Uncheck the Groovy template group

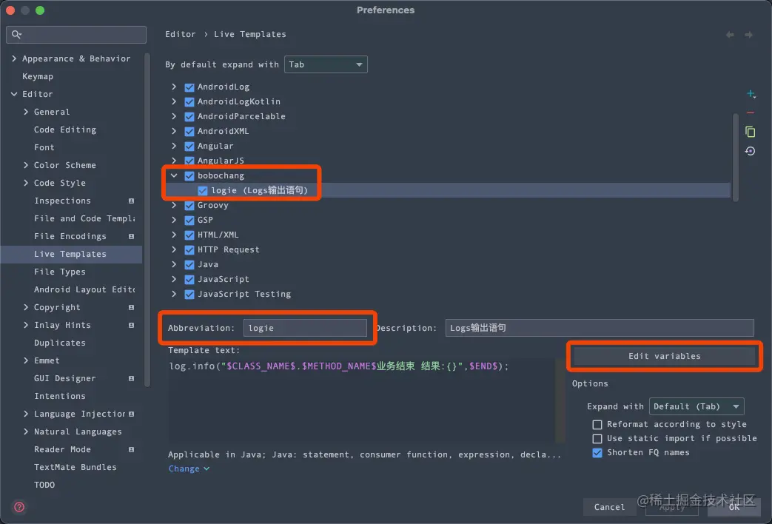coord(189,205)
